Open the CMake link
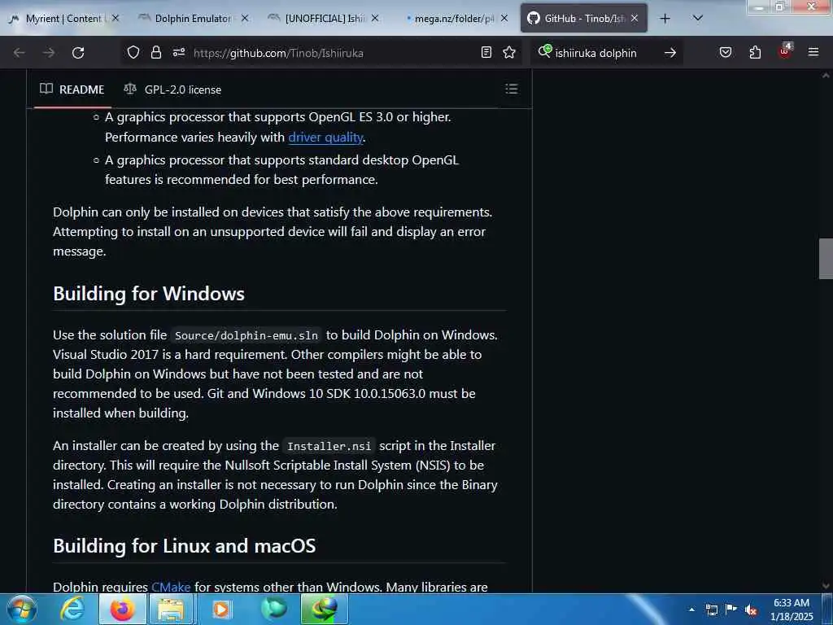The height and width of the screenshot is (625, 833). click(171, 587)
